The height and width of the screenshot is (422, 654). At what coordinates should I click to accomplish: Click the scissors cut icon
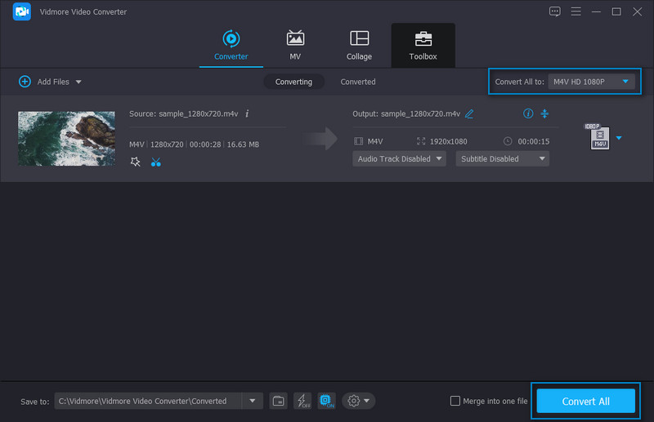pyautogui.click(x=155, y=162)
